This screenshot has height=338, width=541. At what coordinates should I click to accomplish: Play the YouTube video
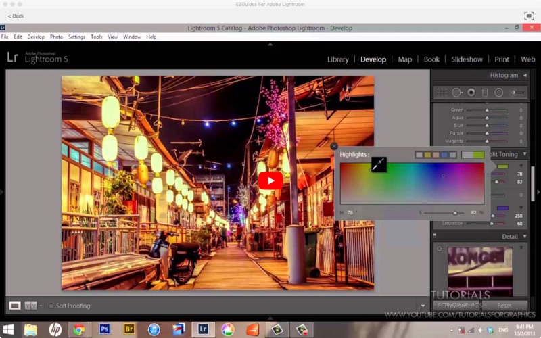[270, 180]
